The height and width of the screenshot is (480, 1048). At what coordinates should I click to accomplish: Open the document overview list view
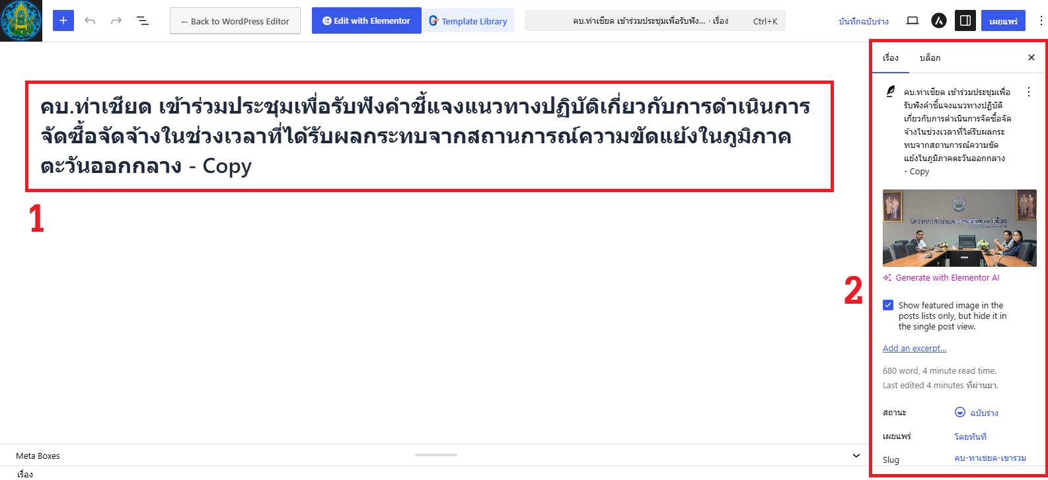(x=143, y=20)
